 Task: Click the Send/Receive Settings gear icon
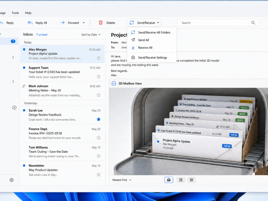tap(133, 58)
